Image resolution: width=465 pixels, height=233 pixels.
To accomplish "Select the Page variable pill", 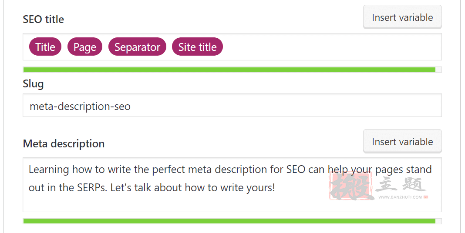I will [x=85, y=47].
